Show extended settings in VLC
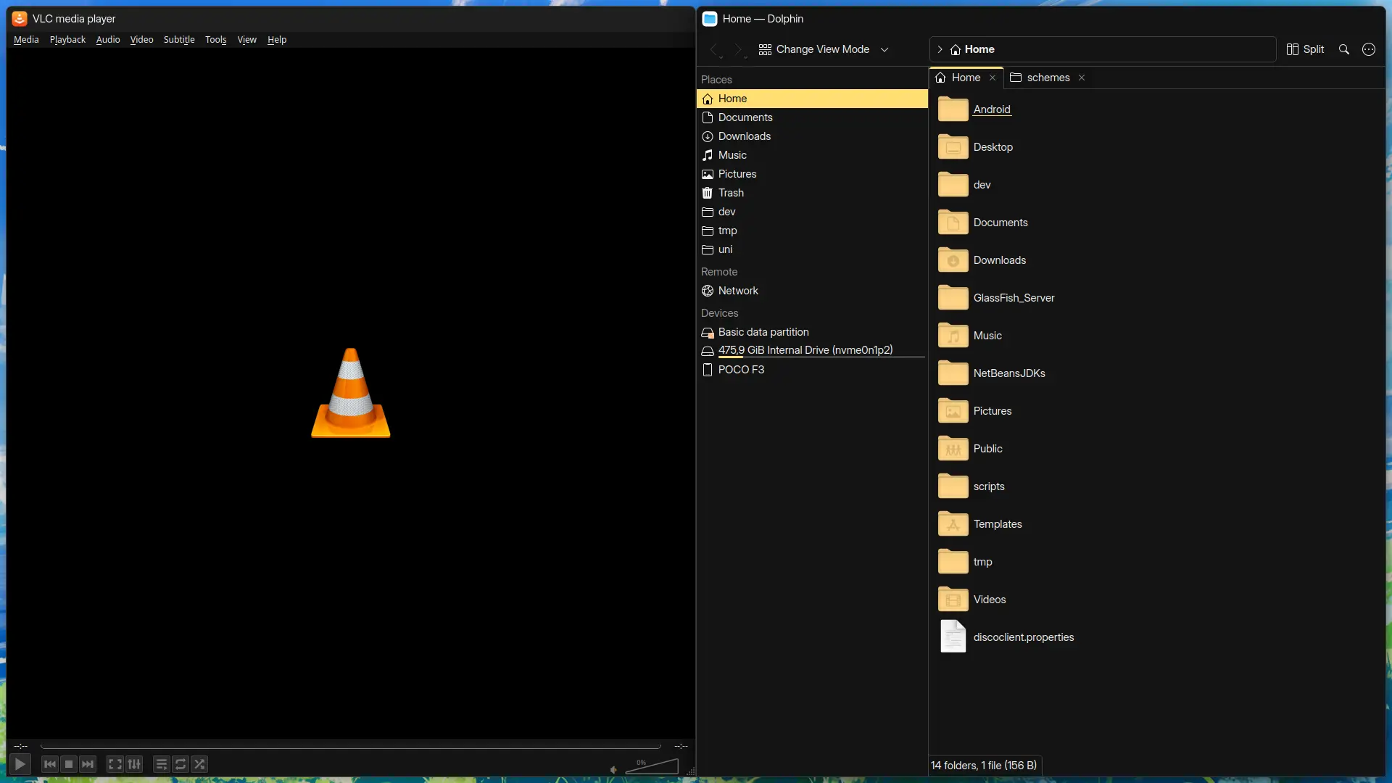 click(134, 764)
